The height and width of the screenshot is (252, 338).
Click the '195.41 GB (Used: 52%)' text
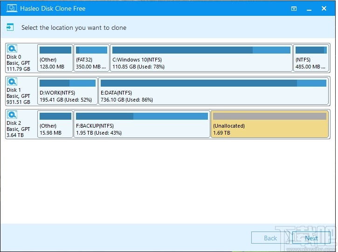pos(66,100)
